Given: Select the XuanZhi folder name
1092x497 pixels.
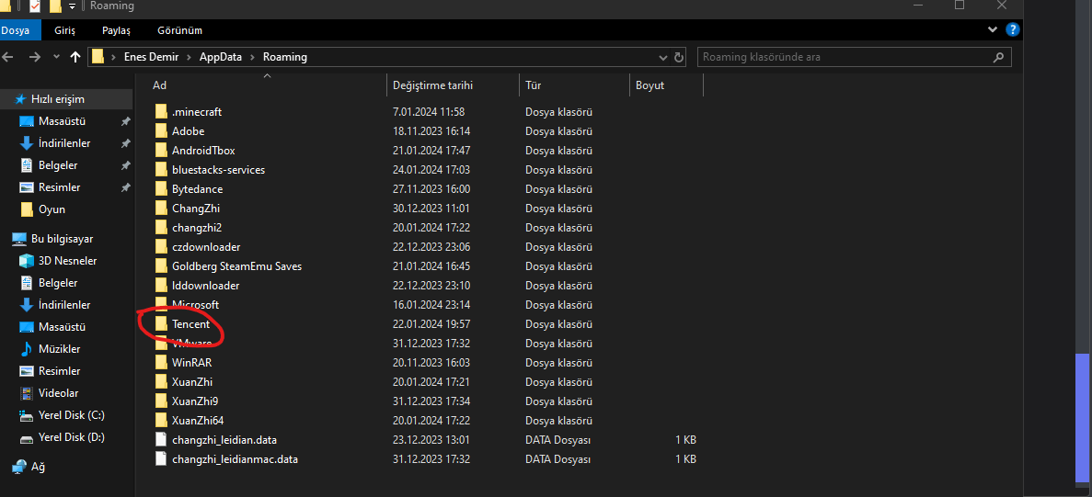Looking at the screenshot, I should coord(192,381).
